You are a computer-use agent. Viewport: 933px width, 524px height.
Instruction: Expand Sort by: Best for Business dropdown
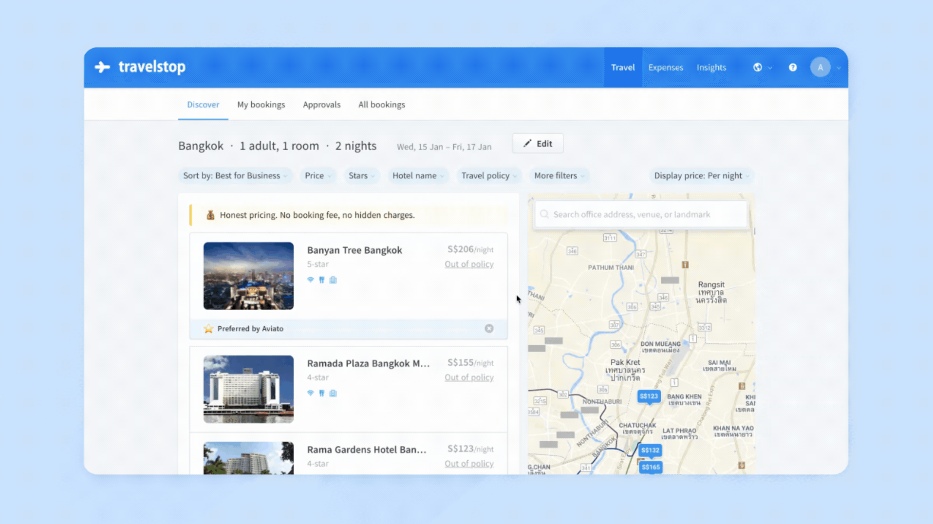(x=236, y=175)
